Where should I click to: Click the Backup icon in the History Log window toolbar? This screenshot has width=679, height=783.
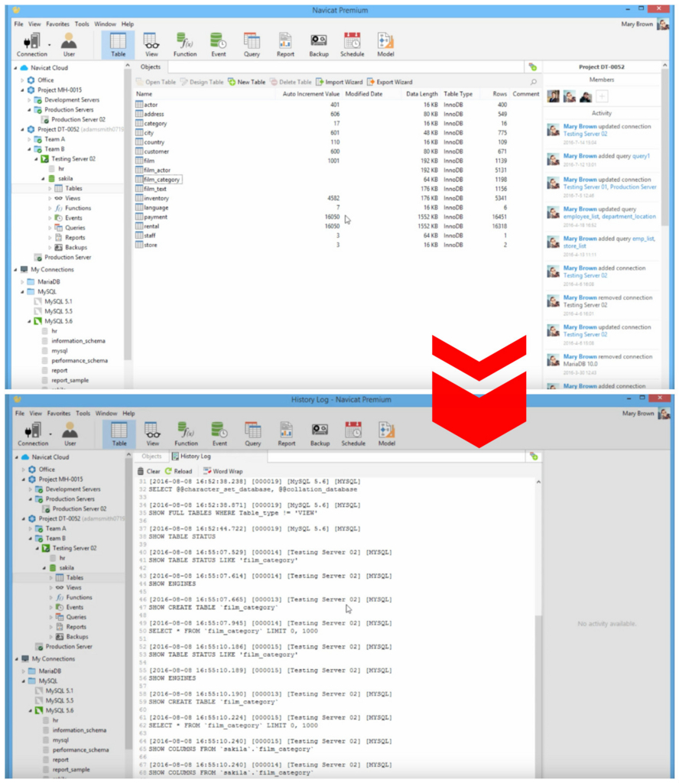tap(320, 434)
